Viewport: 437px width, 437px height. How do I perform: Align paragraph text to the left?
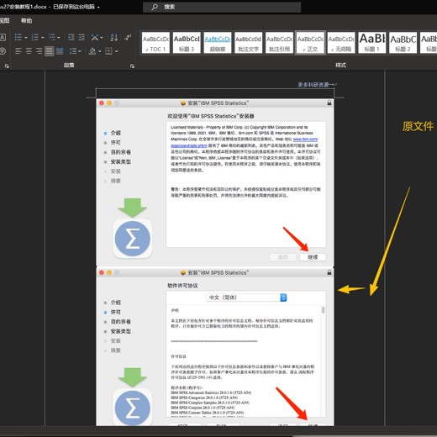point(18,51)
